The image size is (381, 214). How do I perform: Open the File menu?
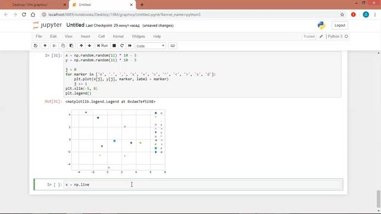click(39, 36)
